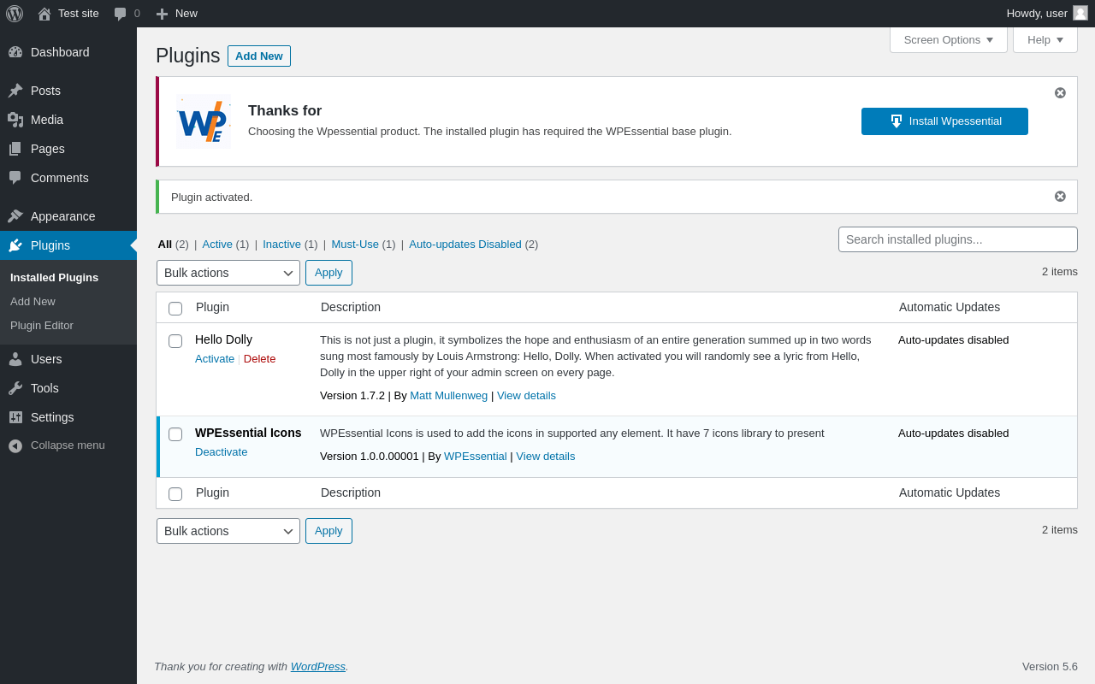Click the Appearance paintbrush icon

tap(15, 216)
